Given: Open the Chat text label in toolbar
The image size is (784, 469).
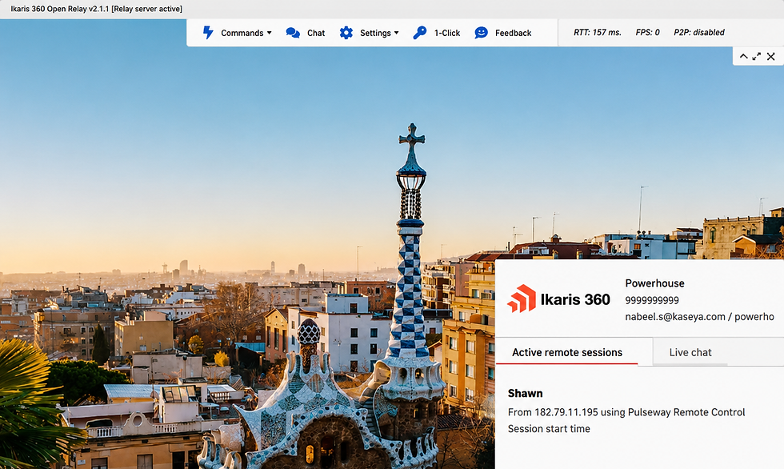Looking at the screenshot, I should (316, 33).
